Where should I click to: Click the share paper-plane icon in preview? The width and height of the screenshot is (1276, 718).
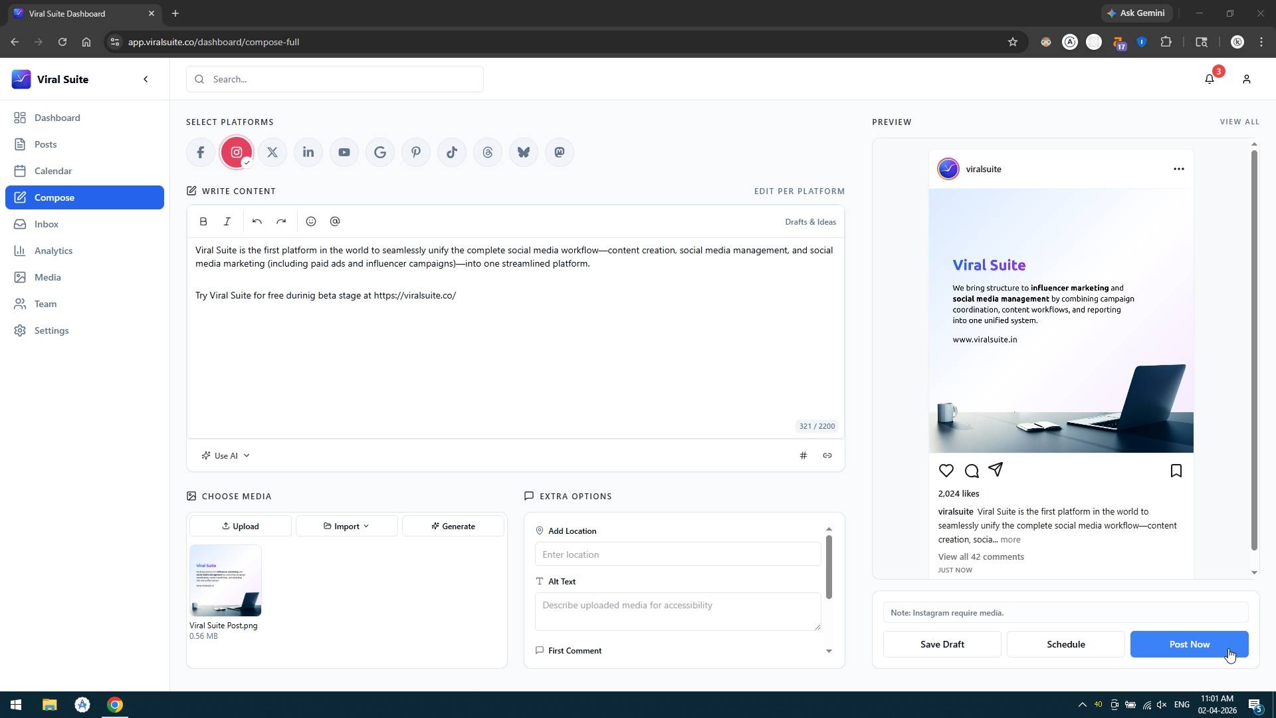pos(996,469)
